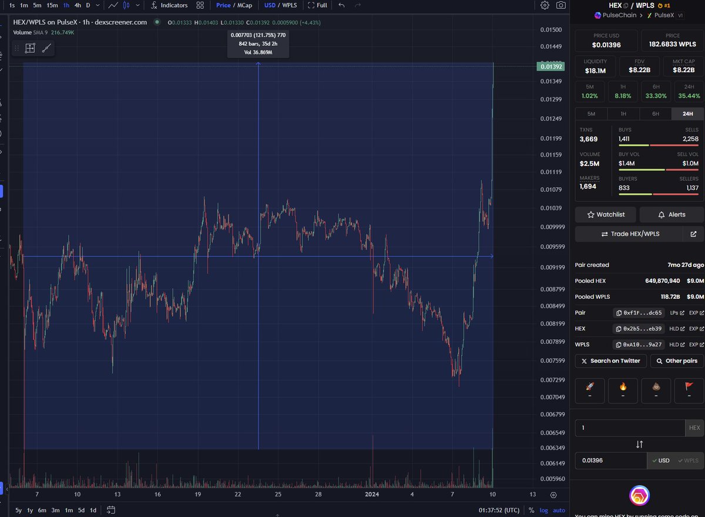Open Other pairs search
The image size is (705, 517).
[x=677, y=361]
